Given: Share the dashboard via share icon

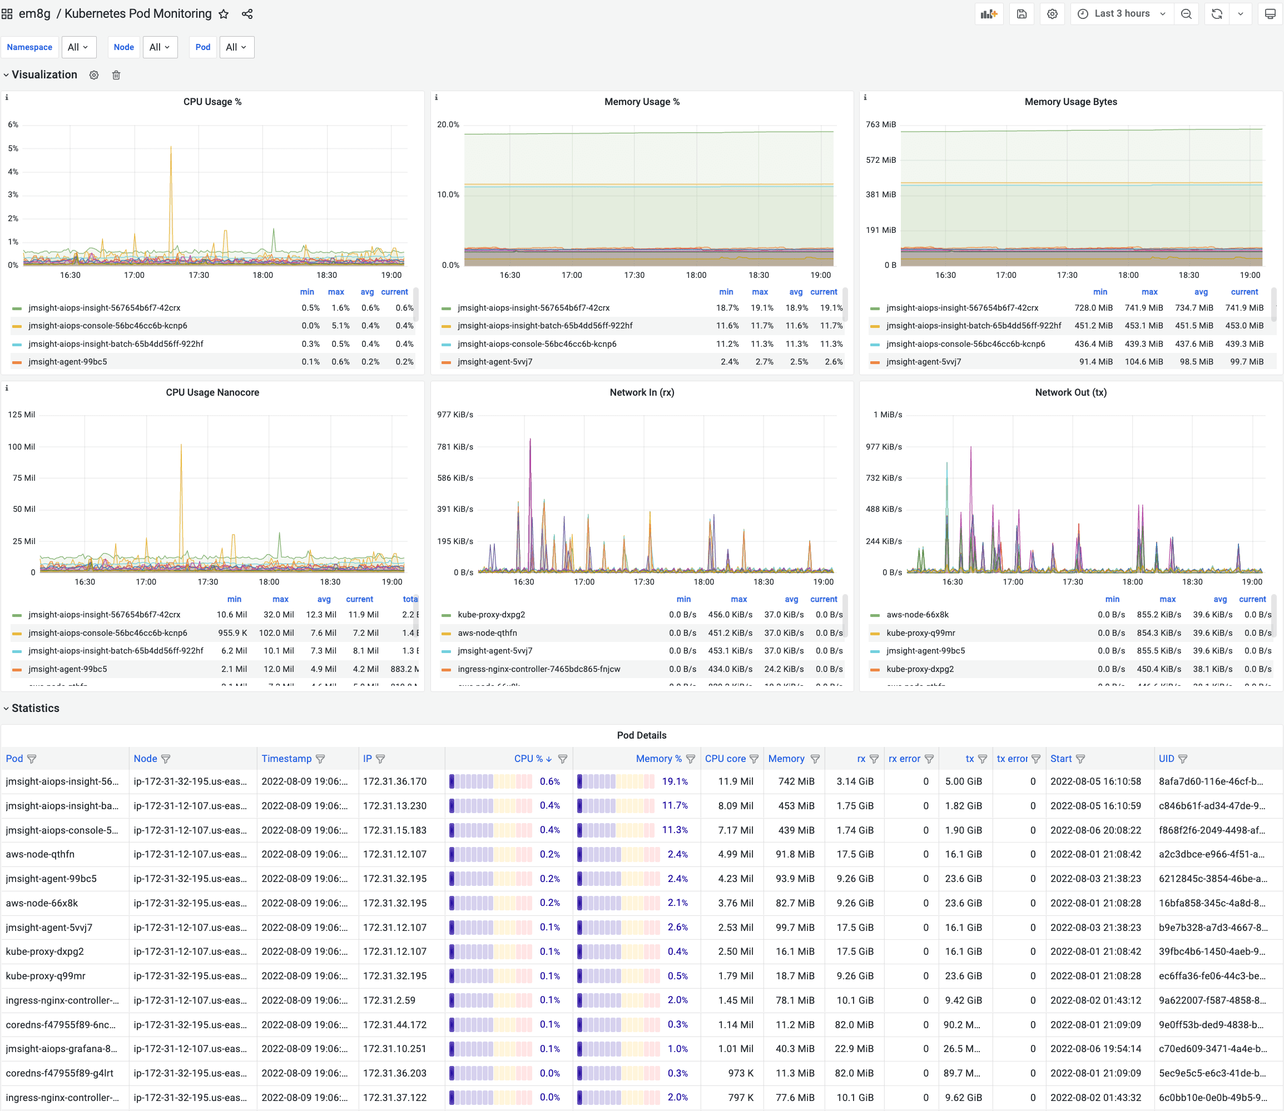Looking at the screenshot, I should (247, 14).
